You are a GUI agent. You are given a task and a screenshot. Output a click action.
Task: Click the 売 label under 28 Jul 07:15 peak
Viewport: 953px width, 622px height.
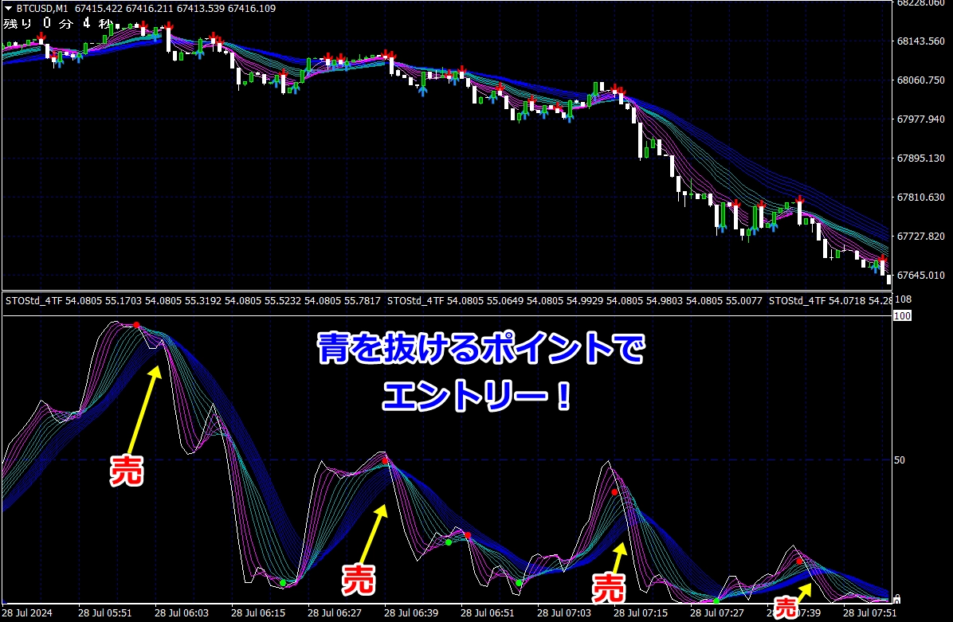[x=607, y=588]
